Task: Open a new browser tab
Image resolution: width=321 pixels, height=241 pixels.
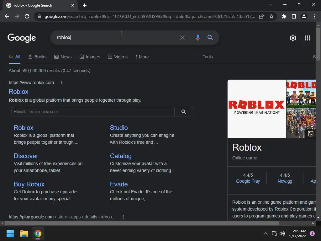Action: [x=85, y=5]
